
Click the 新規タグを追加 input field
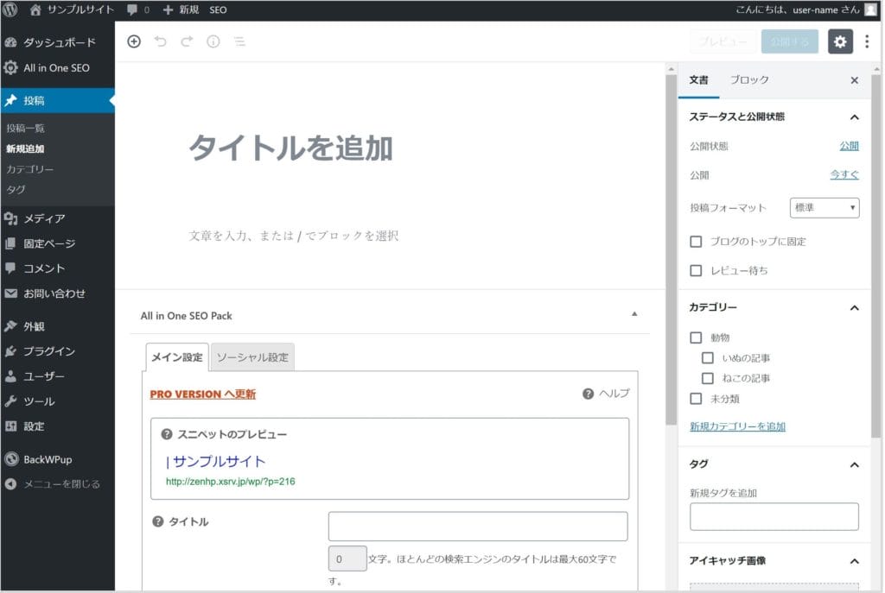[x=774, y=516]
